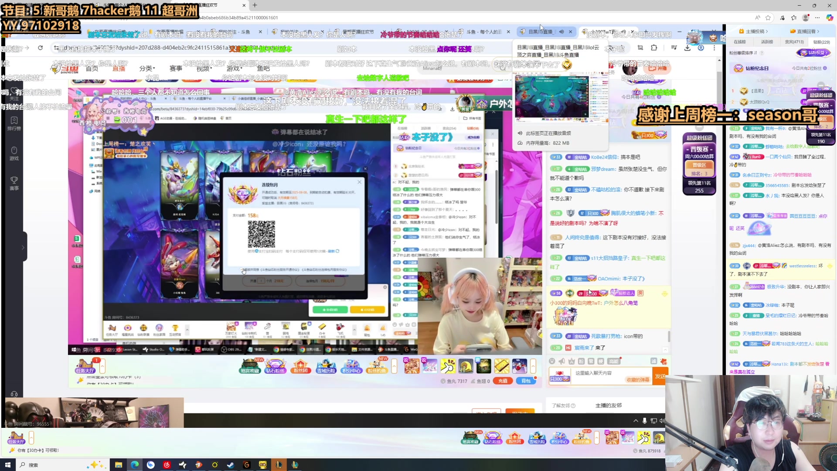Viewport: 837px width, 471px height.
Task: Click the red gift-record icon right of chat toolbar
Action: coord(663,361)
